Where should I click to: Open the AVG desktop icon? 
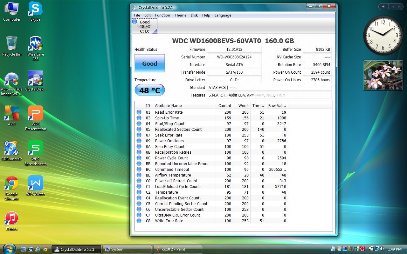click(12, 116)
